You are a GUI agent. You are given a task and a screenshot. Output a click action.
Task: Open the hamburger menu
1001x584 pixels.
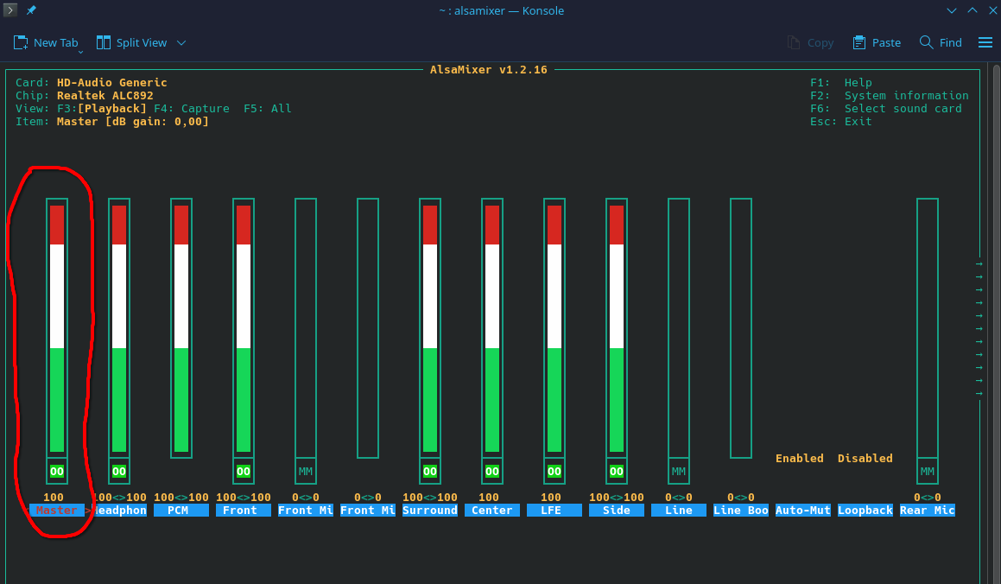coord(985,42)
